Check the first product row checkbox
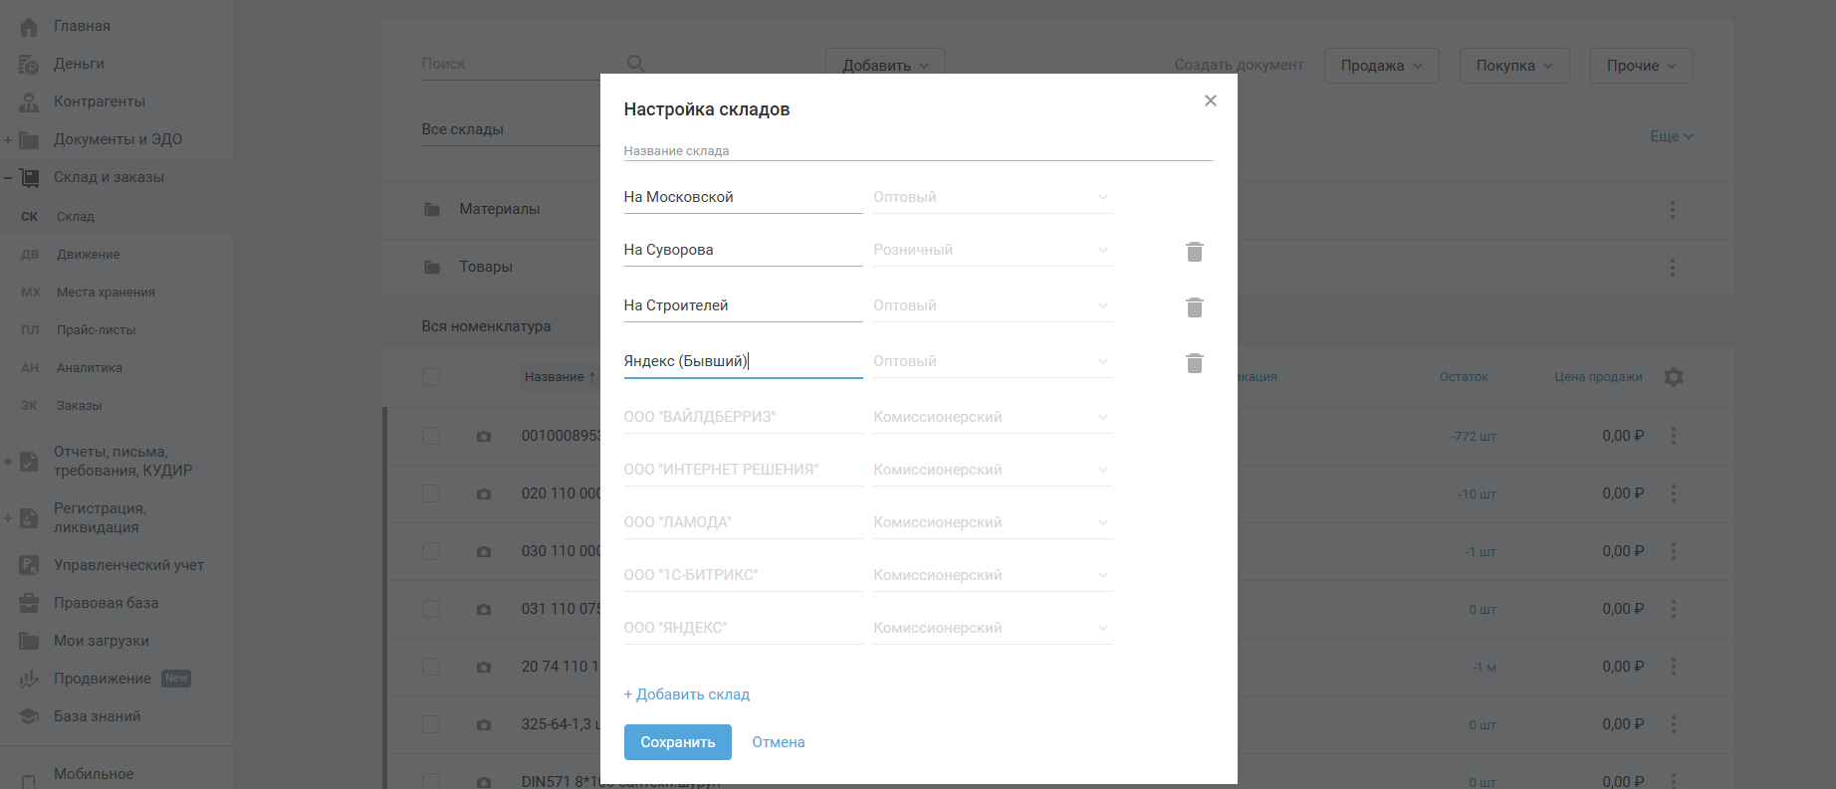 coord(431,436)
